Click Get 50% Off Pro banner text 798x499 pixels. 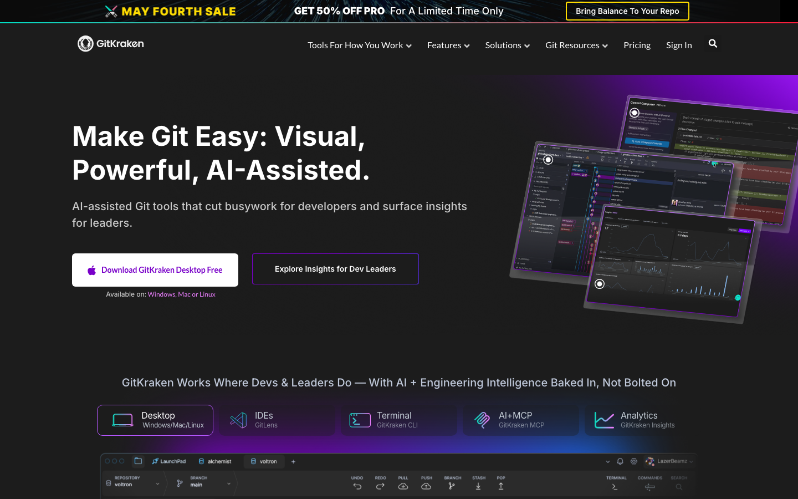tap(339, 11)
